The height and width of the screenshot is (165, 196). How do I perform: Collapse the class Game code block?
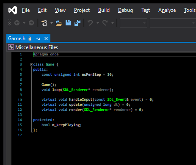pyautogui.click(x=32, y=65)
